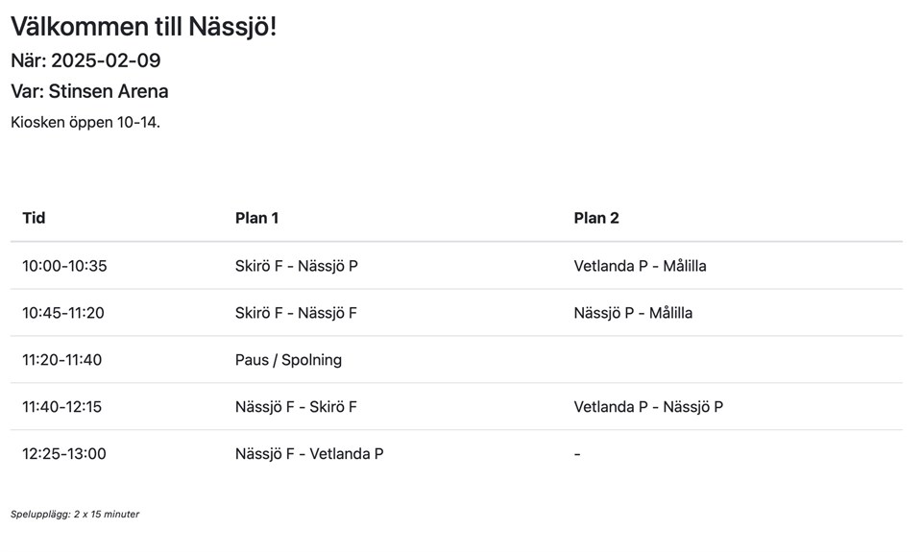Click the "Vetlanda P - Nässjö P" match
The image size is (922, 552).
coord(648,407)
